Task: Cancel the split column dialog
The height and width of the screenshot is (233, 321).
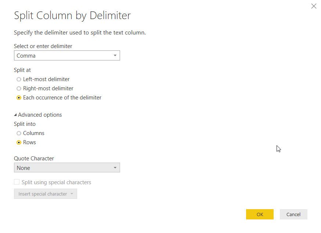Action: click(293, 214)
